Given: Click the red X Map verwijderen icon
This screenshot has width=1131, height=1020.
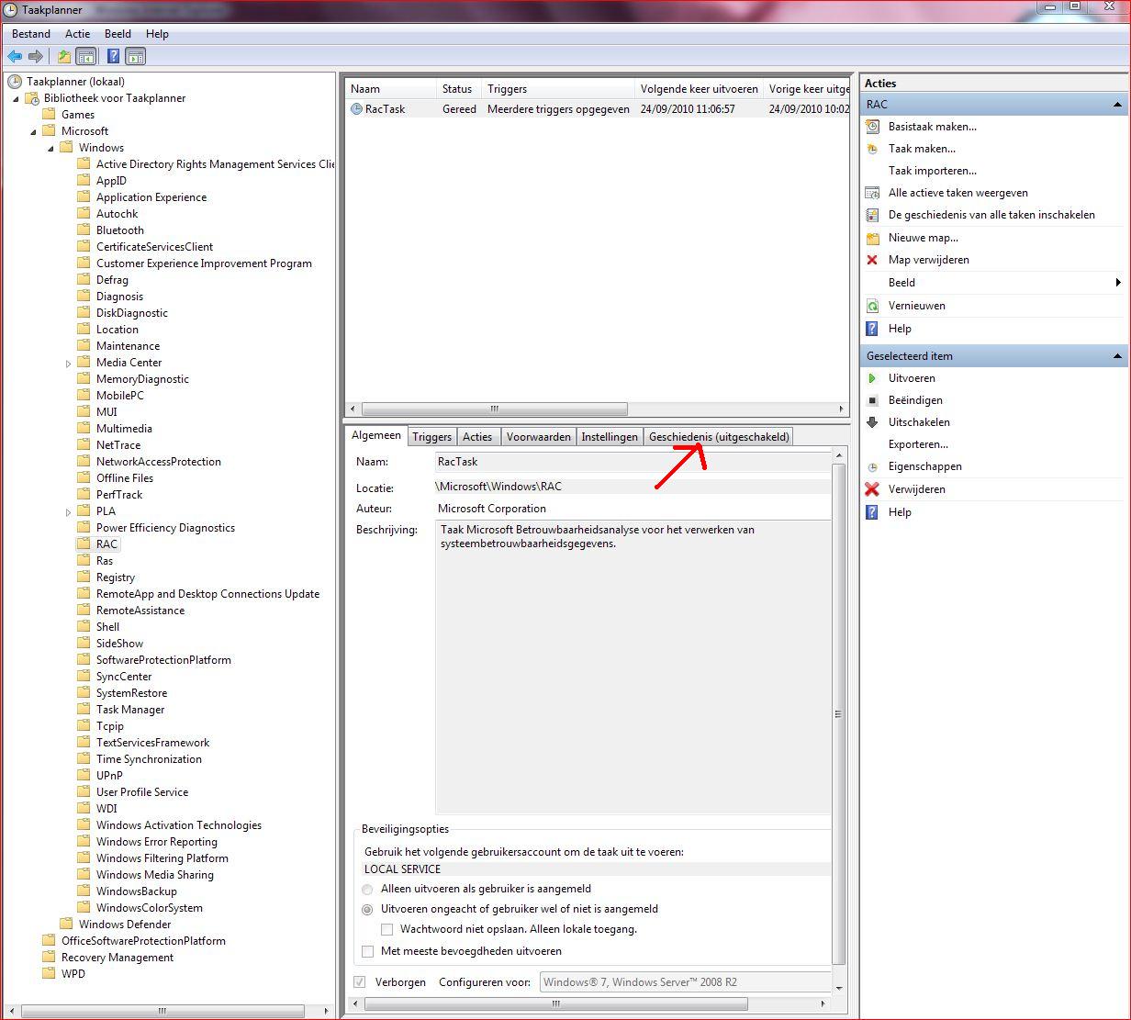Looking at the screenshot, I should coord(873,260).
